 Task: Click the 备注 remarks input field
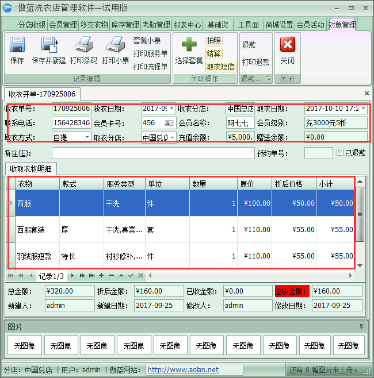(152, 153)
